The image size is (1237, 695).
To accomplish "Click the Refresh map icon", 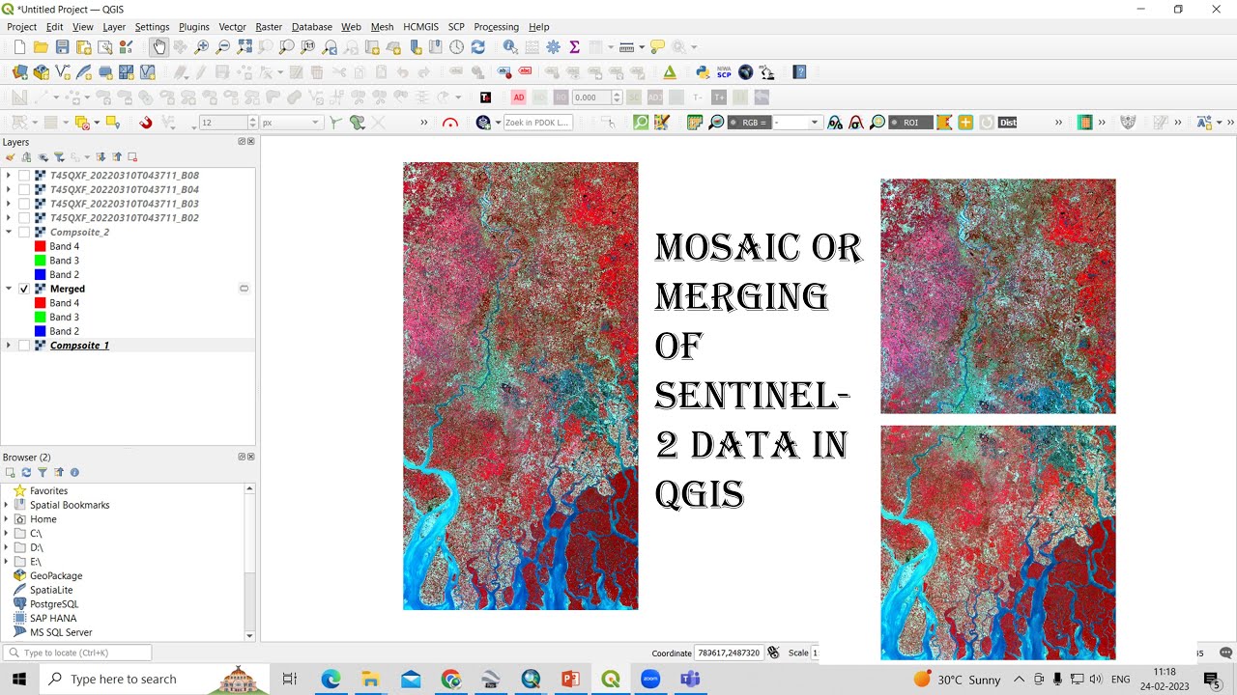I will pyautogui.click(x=477, y=46).
